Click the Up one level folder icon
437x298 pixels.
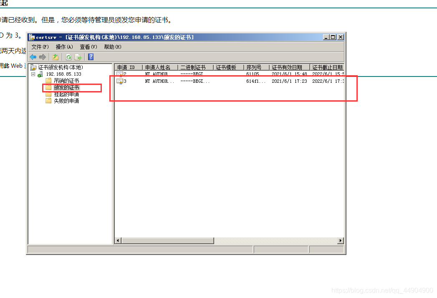click(56, 57)
